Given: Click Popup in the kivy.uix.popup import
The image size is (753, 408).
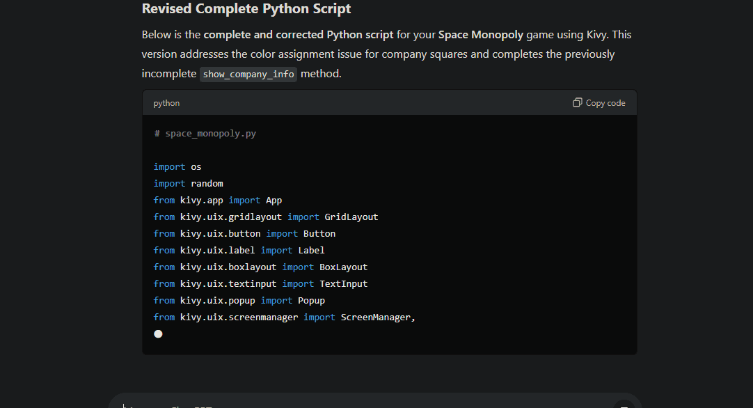Looking at the screenshot, I should pos(311,301).
